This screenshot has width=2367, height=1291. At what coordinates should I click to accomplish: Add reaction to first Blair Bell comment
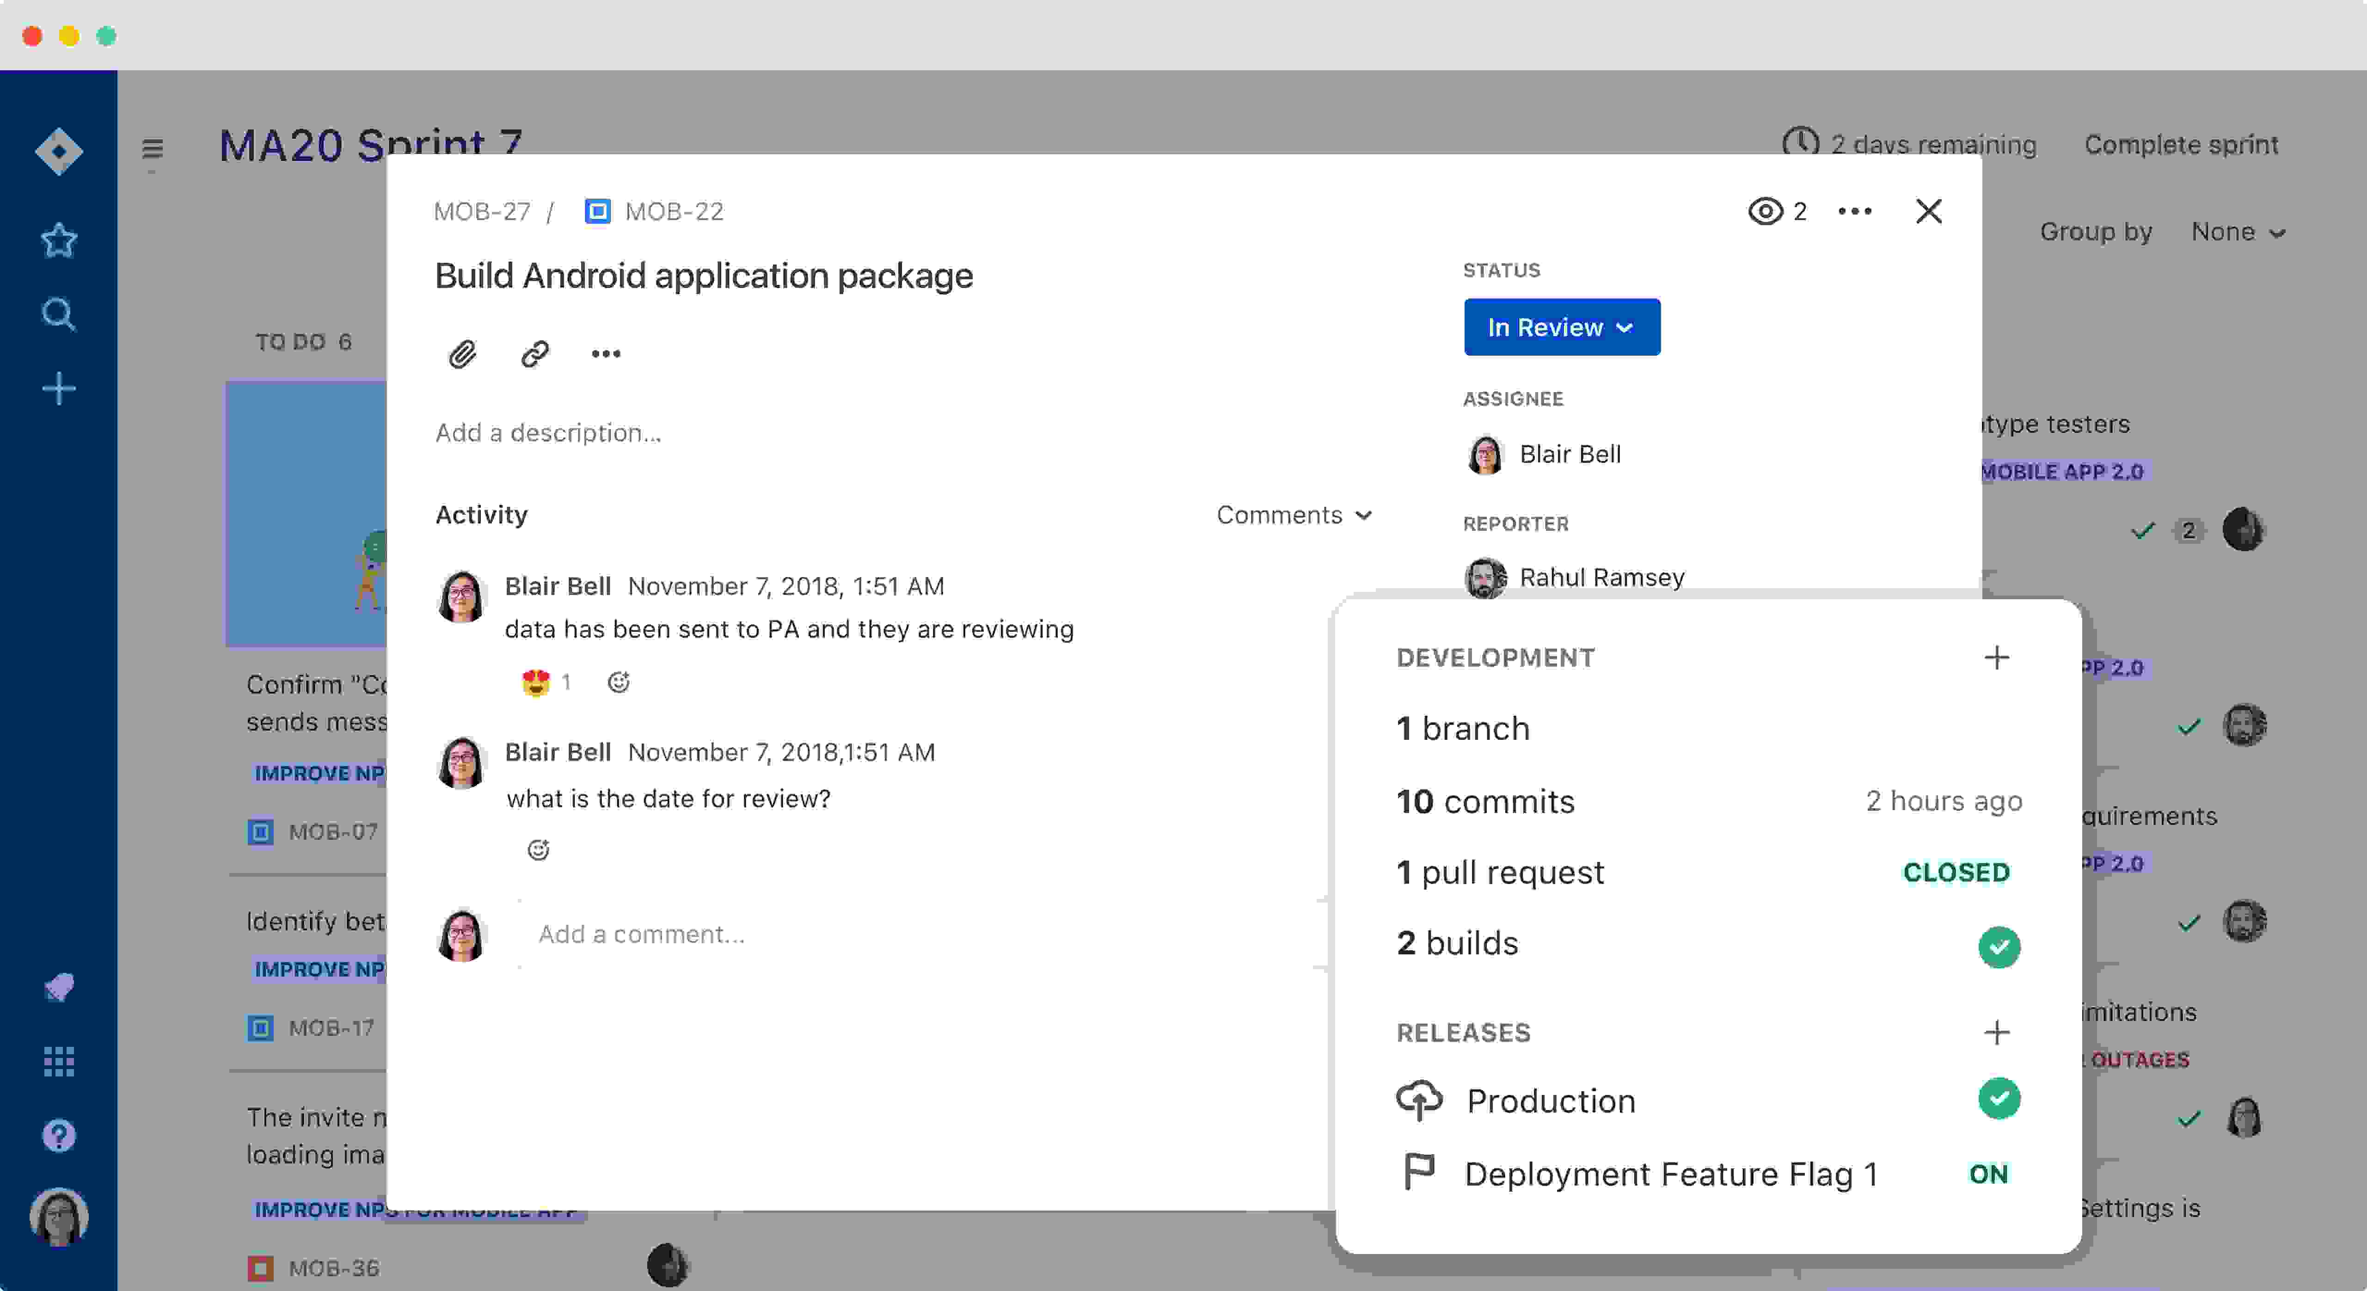click(x=619, y=682)
